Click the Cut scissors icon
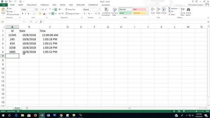This screenshot has height=118, width=210. 8,9
